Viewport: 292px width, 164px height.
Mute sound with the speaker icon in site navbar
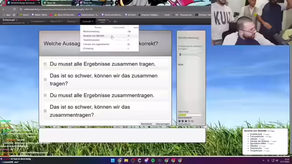[x=115, y=21]
